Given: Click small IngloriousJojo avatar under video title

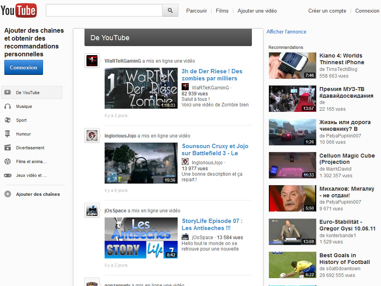Looking at the screenshot, I should click(185, 162).
